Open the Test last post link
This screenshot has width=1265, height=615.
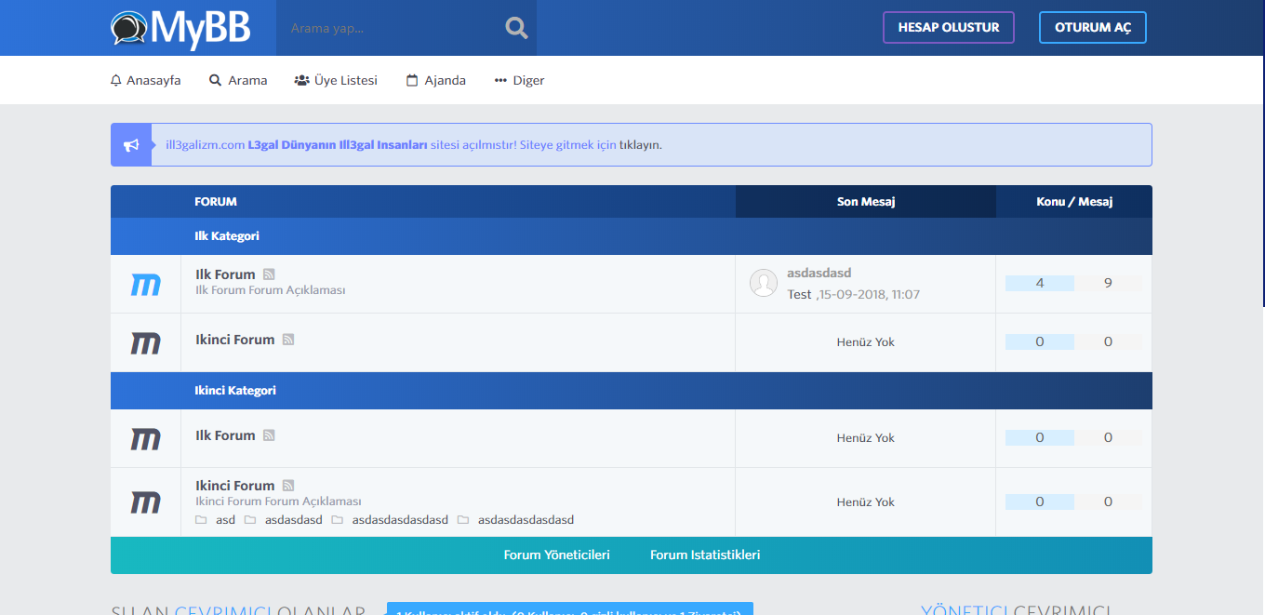(799, 294)
